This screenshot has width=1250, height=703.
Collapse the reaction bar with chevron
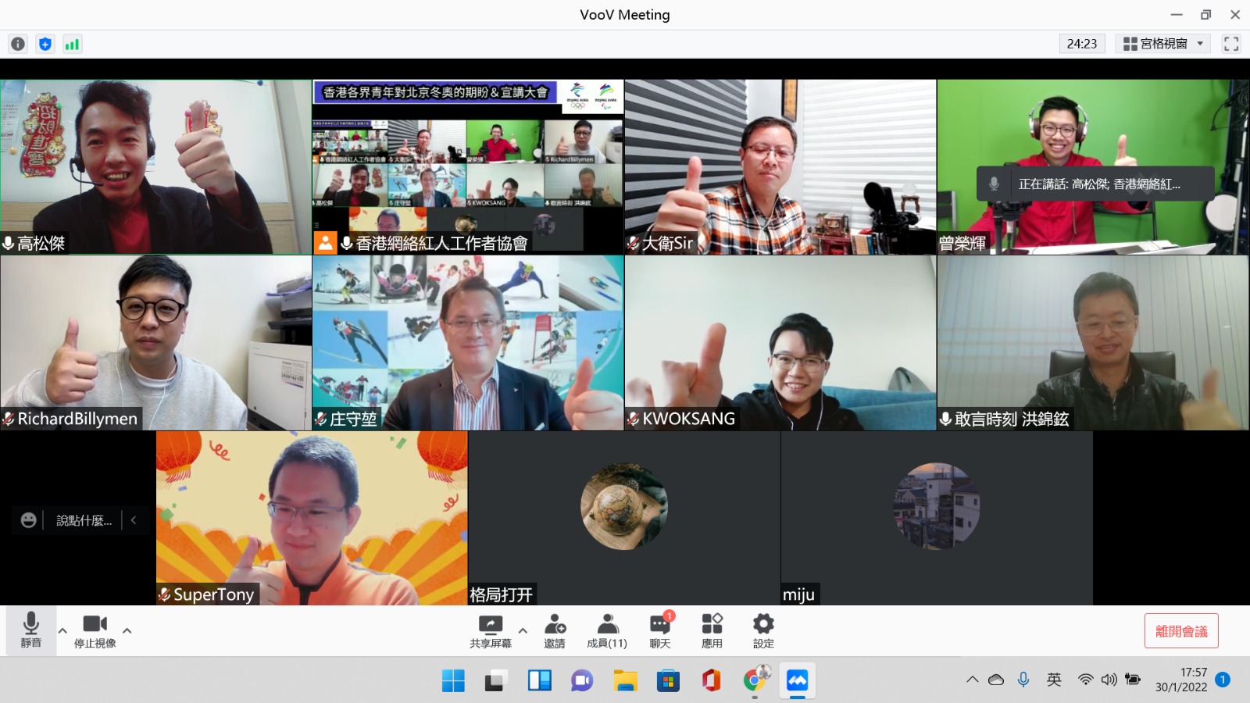click(134, 520)
